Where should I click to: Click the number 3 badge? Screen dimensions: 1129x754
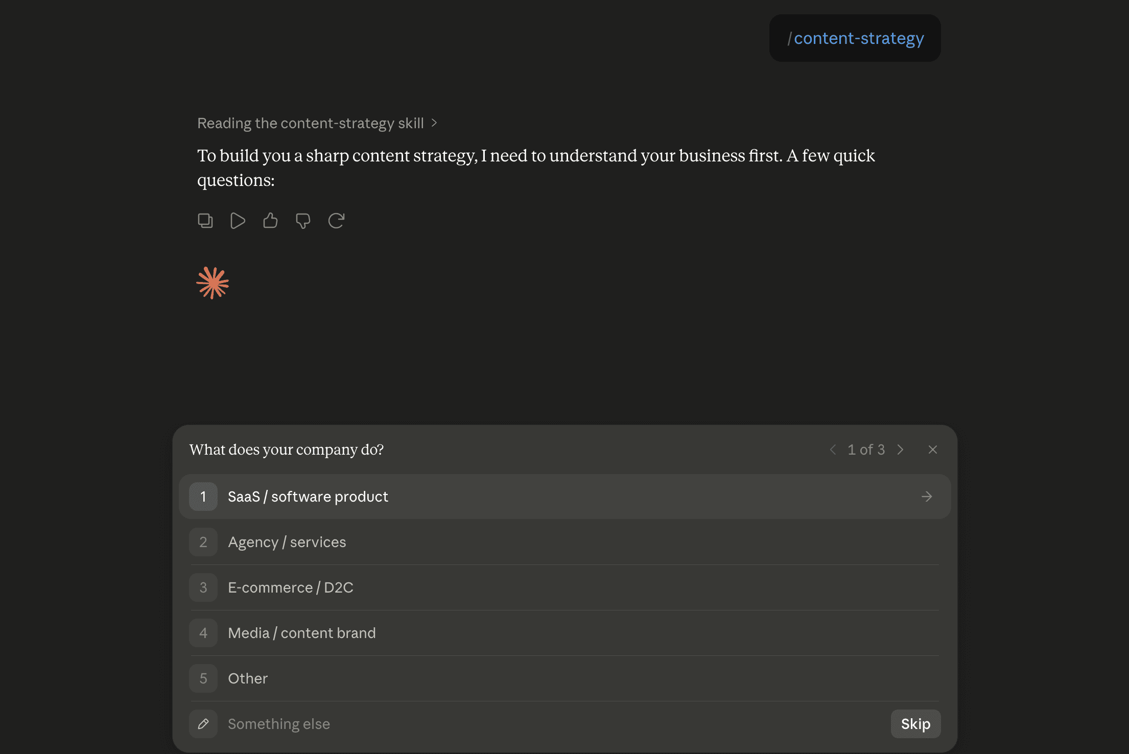pyautogui.click(x=203, y=587)
